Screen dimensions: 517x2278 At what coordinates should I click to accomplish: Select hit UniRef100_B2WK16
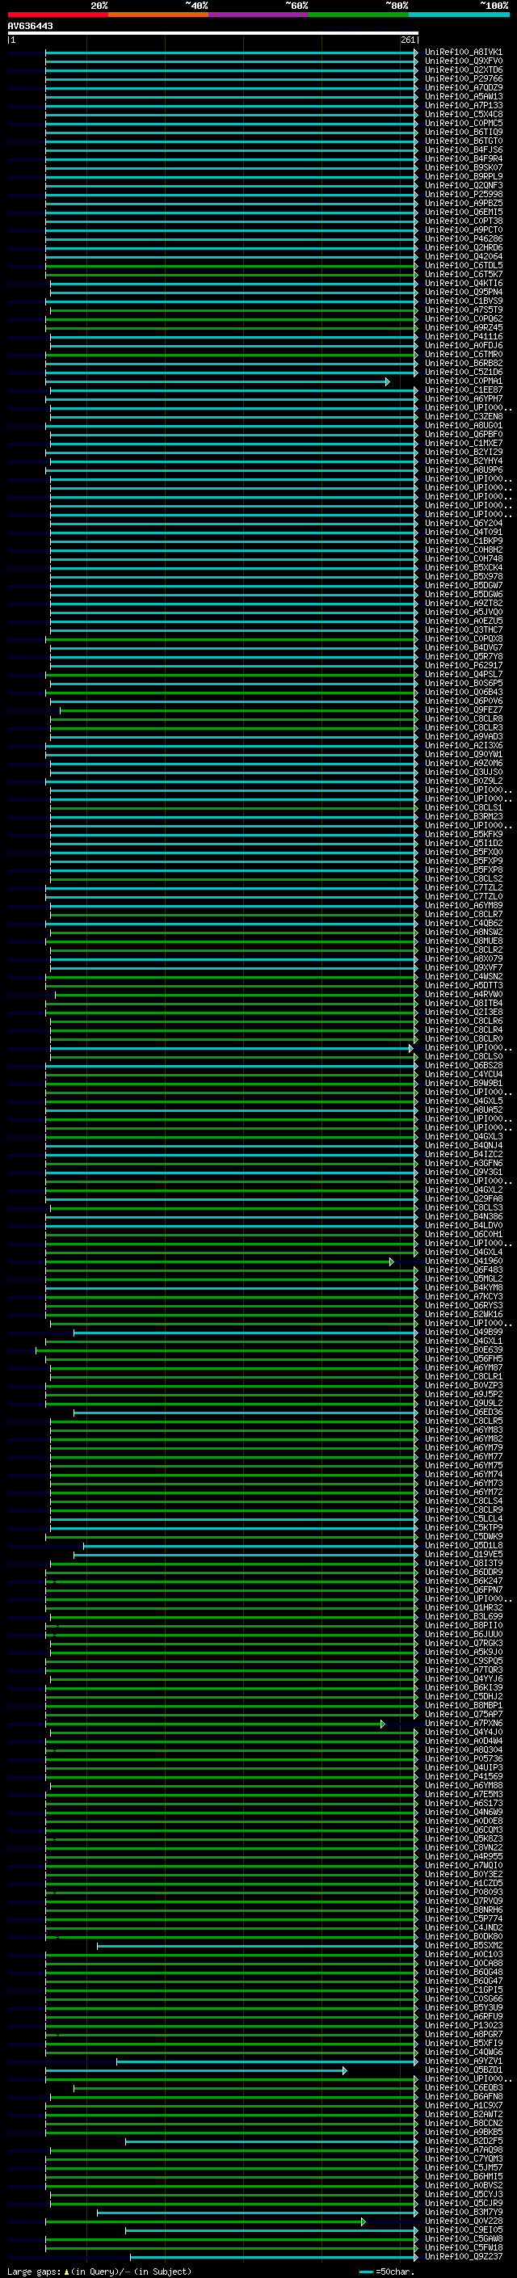pyautogui.click(x=463, y=1315)
